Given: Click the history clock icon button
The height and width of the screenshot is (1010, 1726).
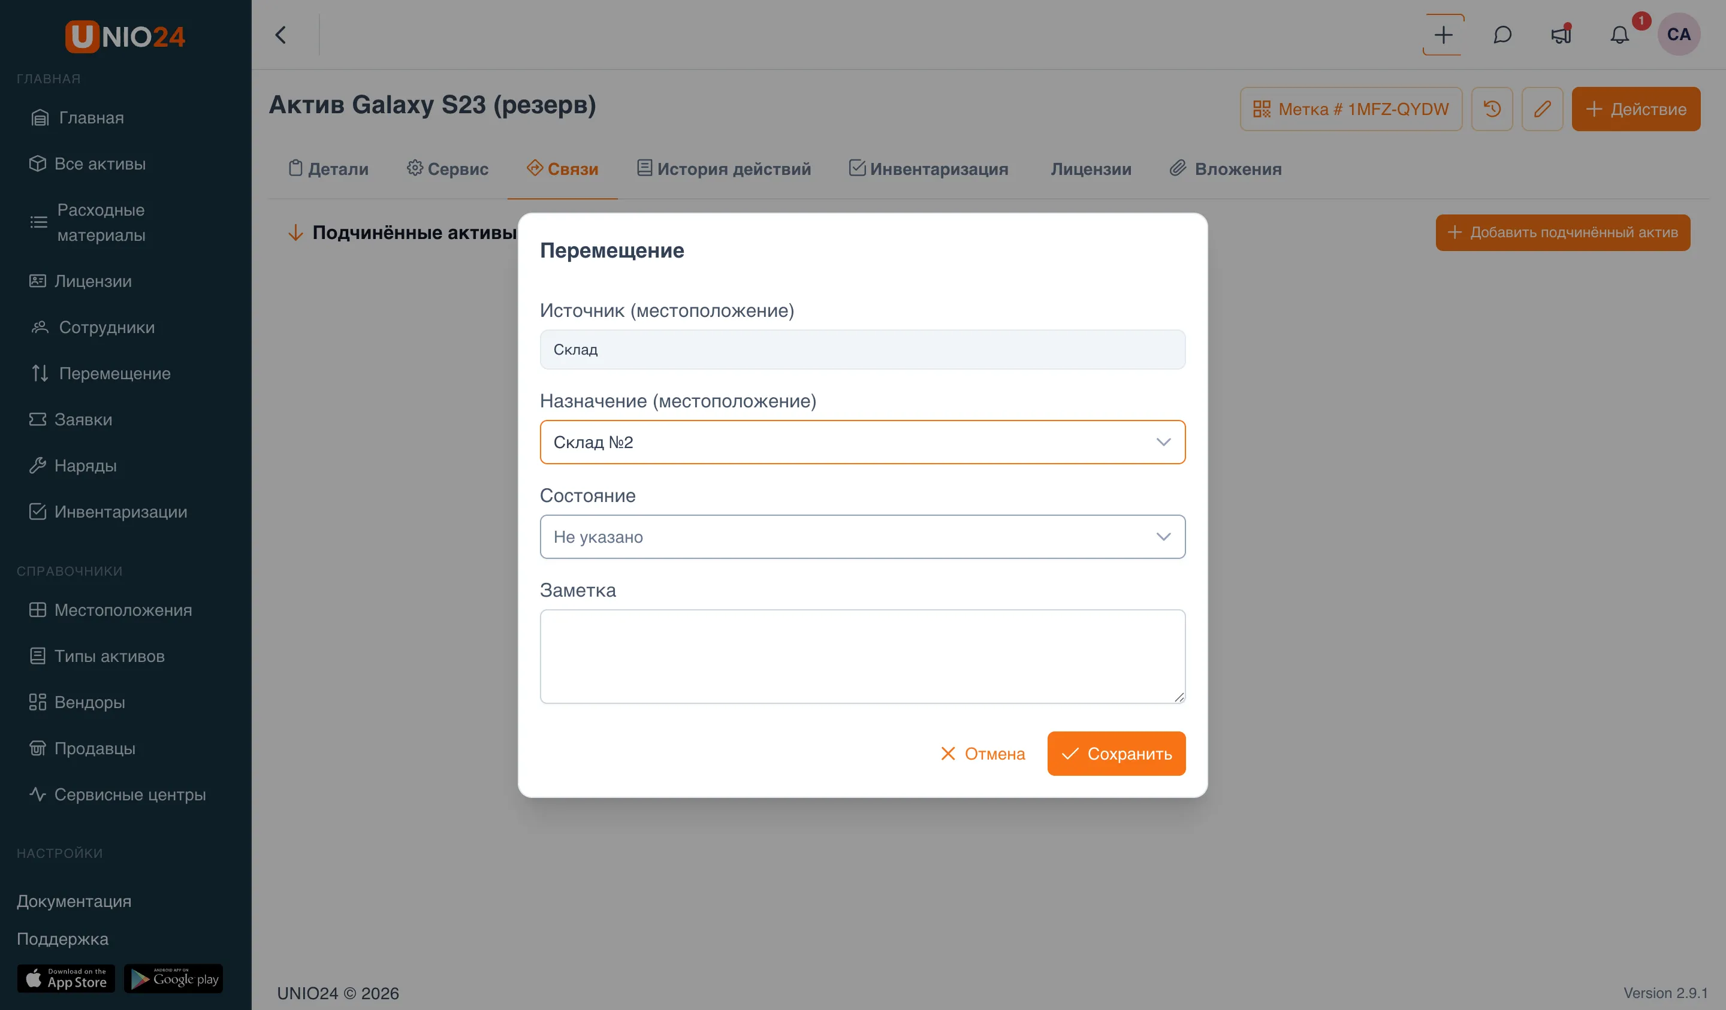Looking at the screenshot, I should click(1492, 109).
